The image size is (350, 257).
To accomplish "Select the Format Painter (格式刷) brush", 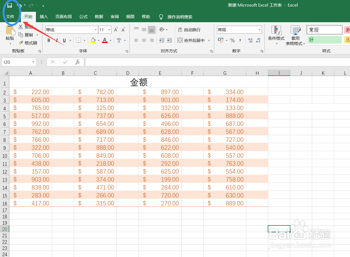I will click(28, 43).
